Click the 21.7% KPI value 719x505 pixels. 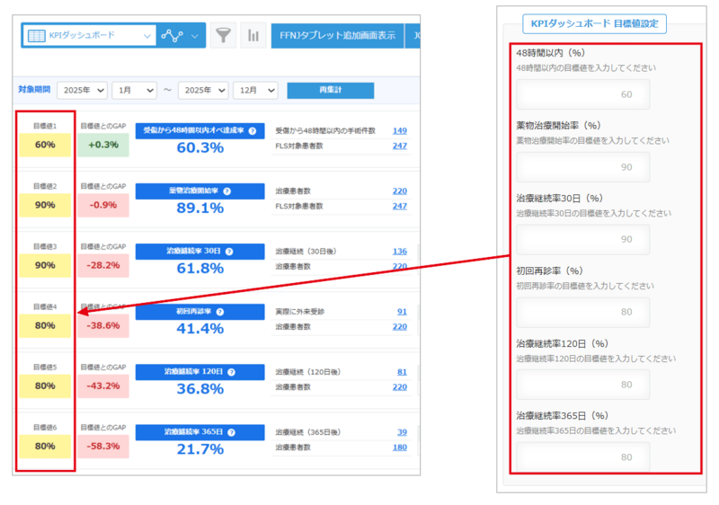click(x=200, y=449)
